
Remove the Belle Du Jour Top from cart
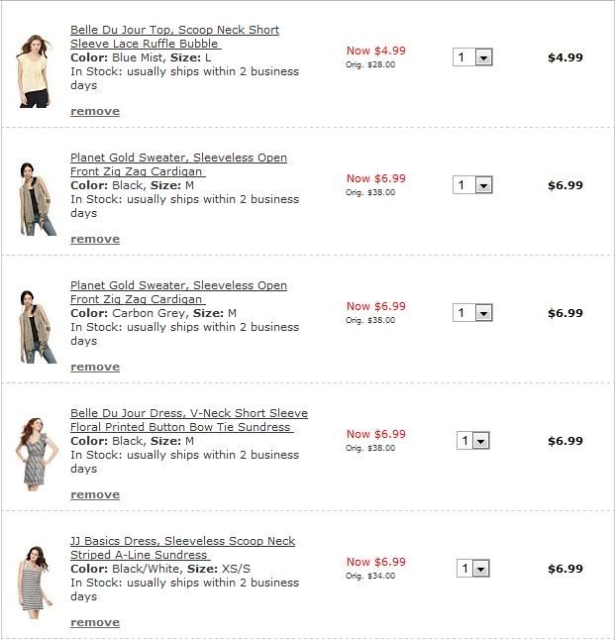(95, 111)
